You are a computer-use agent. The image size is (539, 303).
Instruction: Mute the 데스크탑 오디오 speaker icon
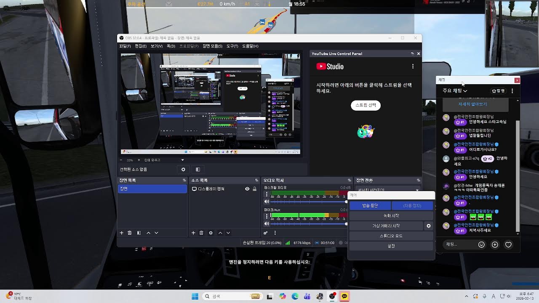coord(267,202)
